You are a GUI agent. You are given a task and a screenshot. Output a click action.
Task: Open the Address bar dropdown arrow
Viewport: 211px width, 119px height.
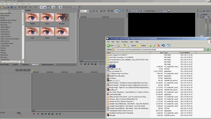(x=204, y=50)
